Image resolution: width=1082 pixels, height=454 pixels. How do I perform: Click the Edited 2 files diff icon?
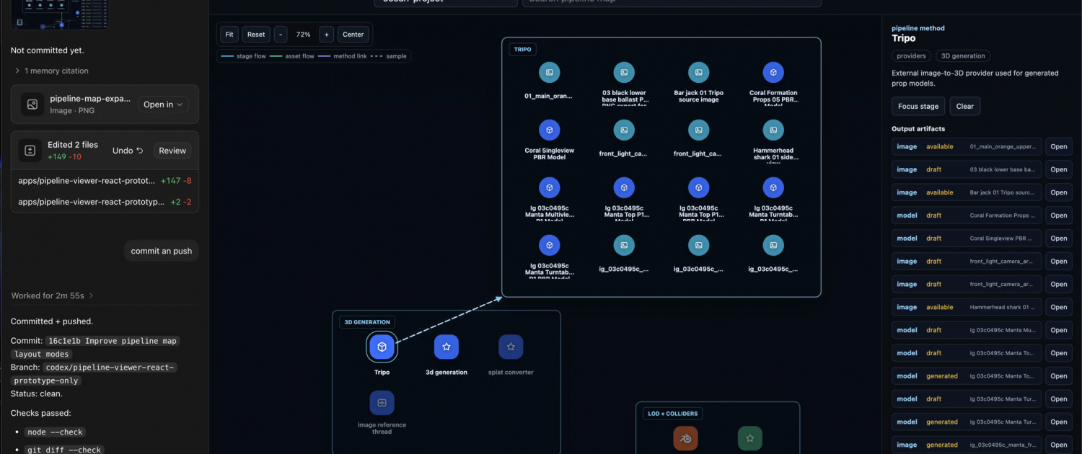(30, 151)
